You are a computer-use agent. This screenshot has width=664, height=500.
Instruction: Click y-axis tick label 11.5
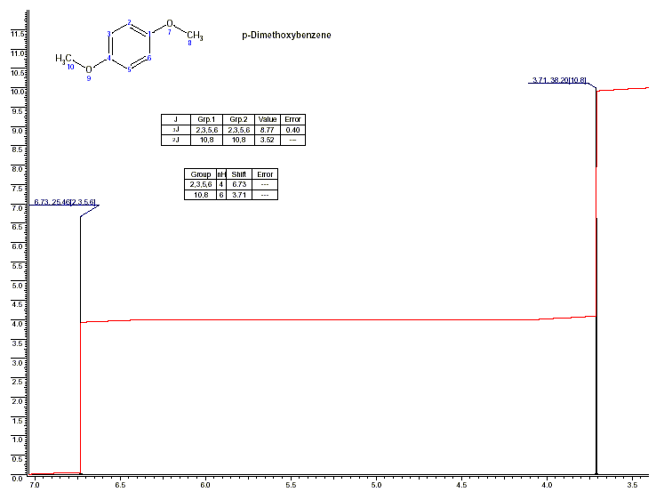(x=18, y=34)
